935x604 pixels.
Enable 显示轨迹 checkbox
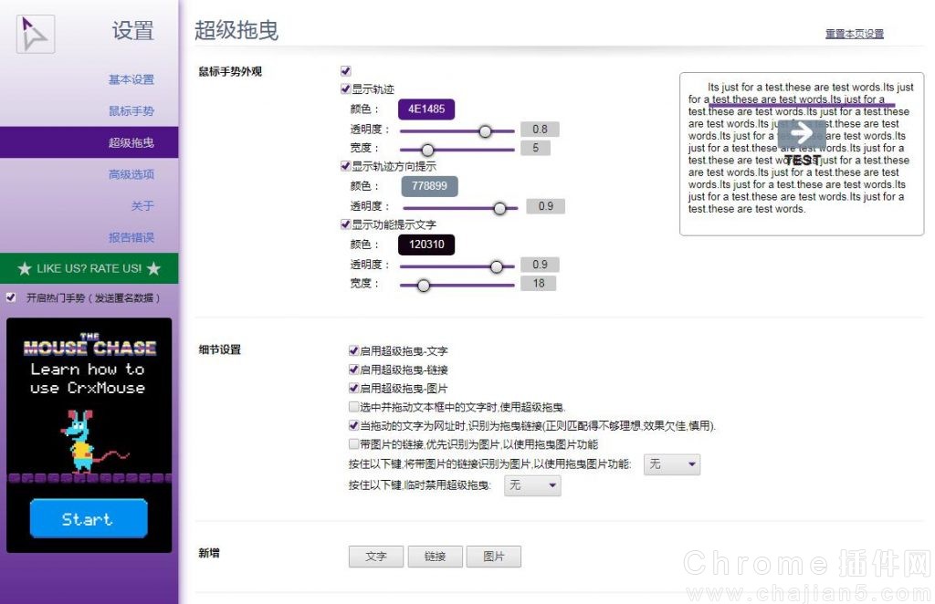[346, 89]
